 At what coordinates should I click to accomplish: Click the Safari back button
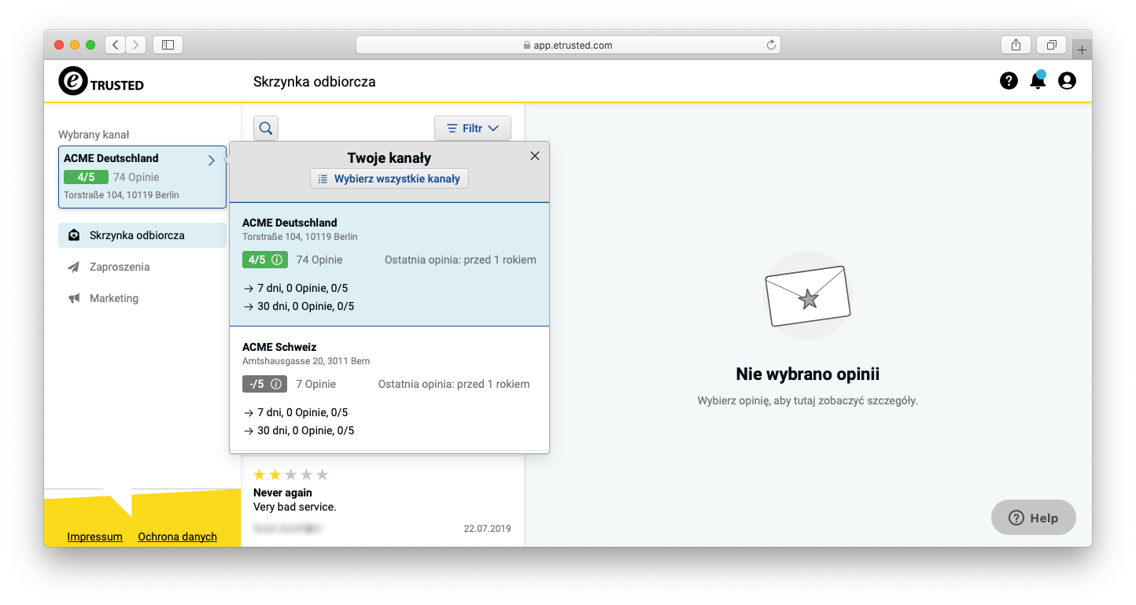coord(116,45)
